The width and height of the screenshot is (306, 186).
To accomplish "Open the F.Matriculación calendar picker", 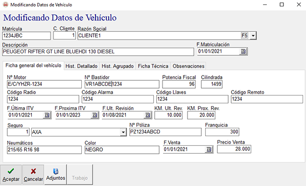I will click(243, 51).
